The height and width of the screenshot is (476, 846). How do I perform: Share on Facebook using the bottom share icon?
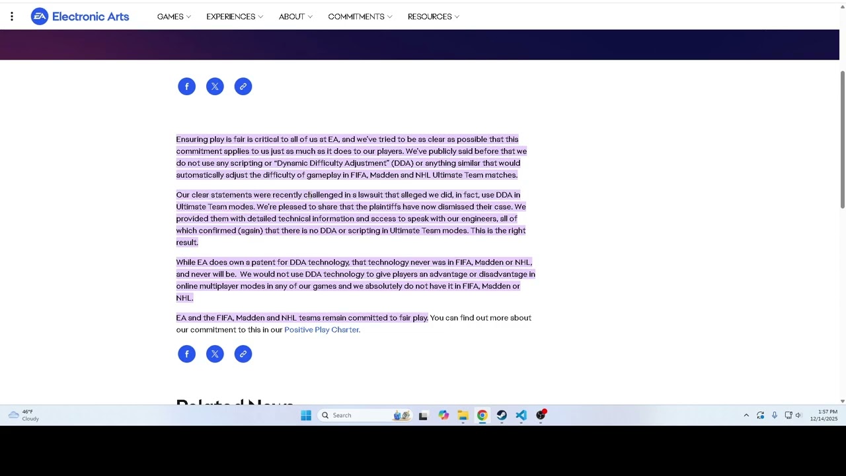pyautogui.click(x=186, y=354)
